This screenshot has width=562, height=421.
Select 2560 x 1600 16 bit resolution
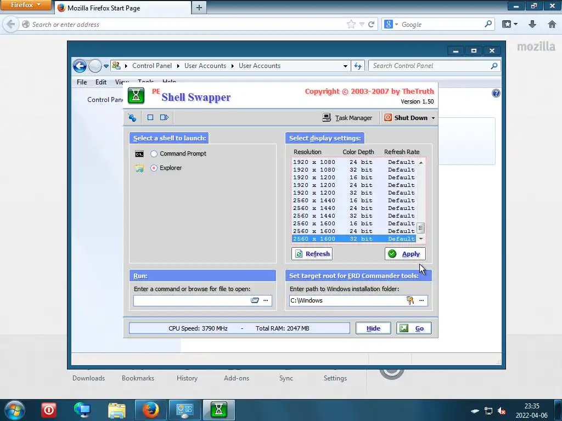354,224
